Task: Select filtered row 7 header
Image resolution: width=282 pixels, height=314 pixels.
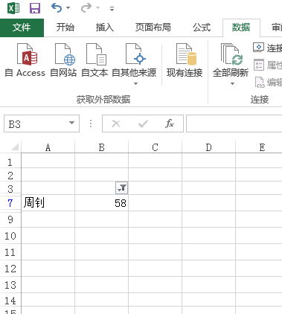Action: pos(10,203)
